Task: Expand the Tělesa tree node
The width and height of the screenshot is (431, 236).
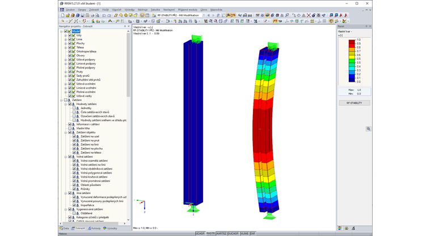Action: pos(66,47)
